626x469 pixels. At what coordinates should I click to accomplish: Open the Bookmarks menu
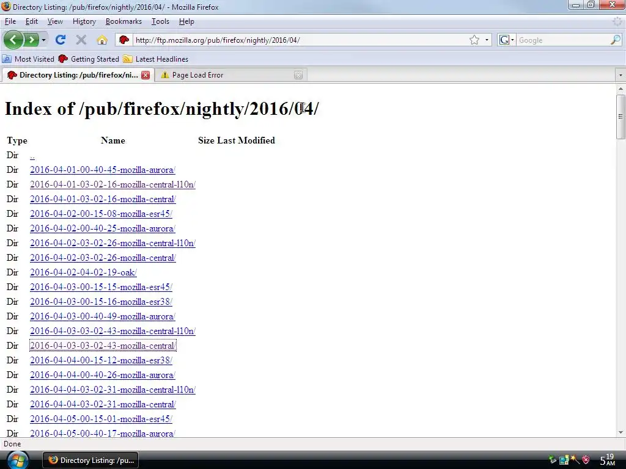(x=123, y=21)
